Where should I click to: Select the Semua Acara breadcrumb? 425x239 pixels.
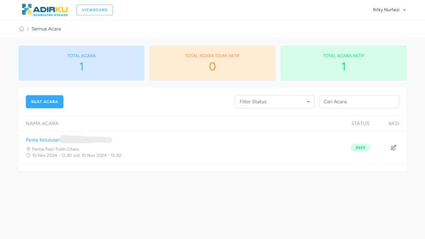point(46,29)
